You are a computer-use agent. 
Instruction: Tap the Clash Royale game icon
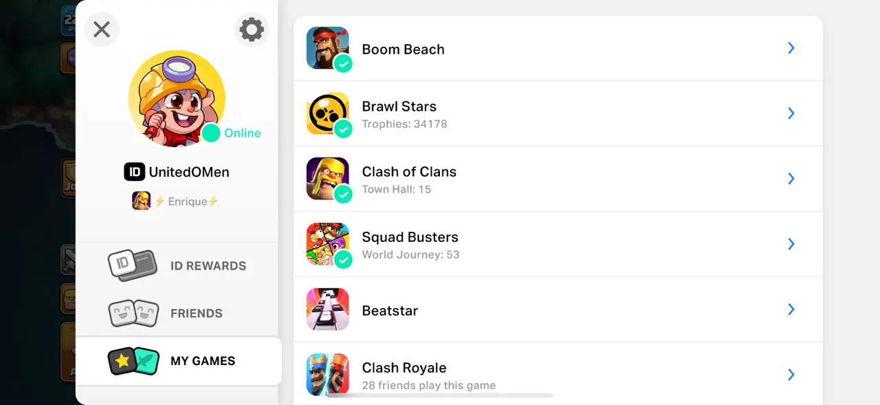327,374
